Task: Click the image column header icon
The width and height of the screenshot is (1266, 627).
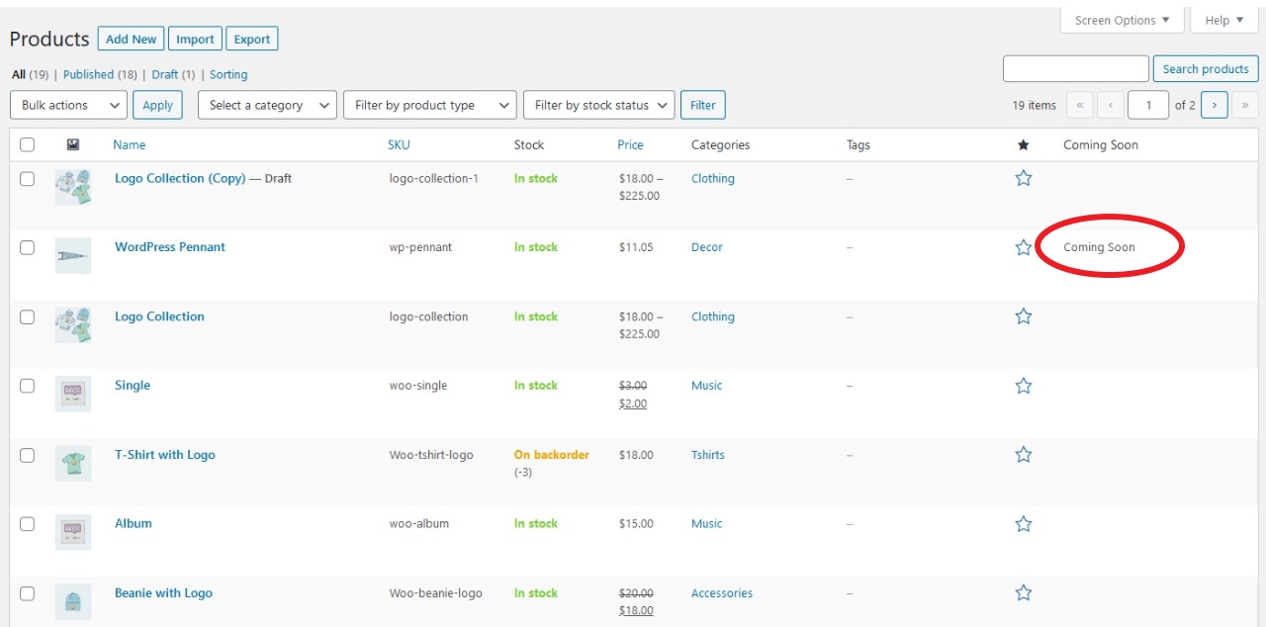Action: (x=73, y=144)
